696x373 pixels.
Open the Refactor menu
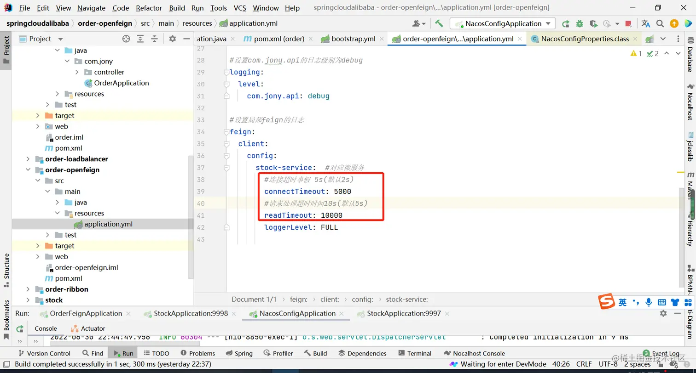tap(149, 8)
